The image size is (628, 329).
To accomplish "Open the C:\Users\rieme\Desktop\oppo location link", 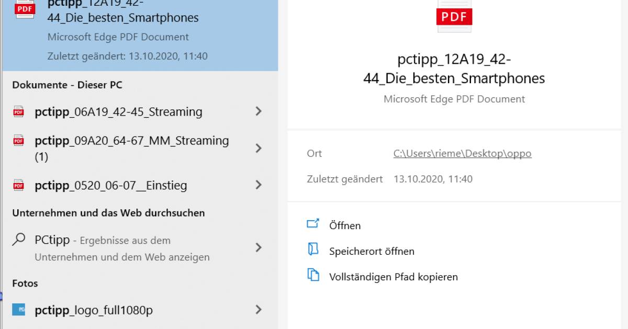I will pos(463,153).
